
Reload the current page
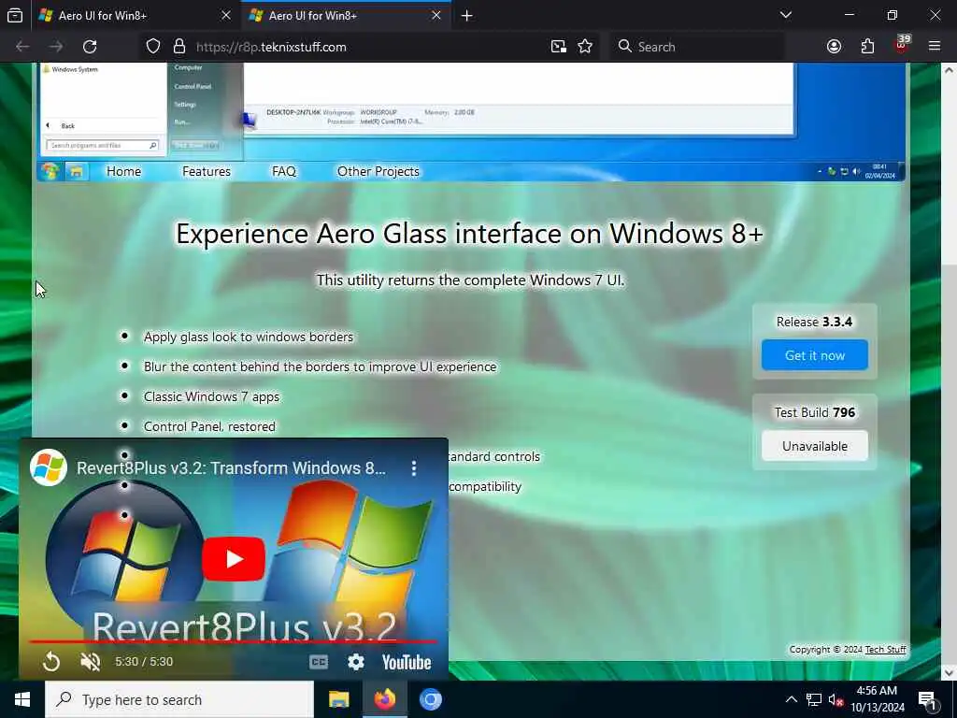tap(90, 47)
